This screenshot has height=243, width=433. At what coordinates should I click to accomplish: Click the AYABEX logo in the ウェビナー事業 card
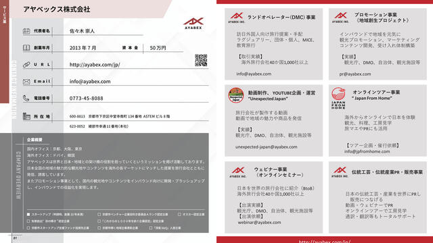(237, 172)
